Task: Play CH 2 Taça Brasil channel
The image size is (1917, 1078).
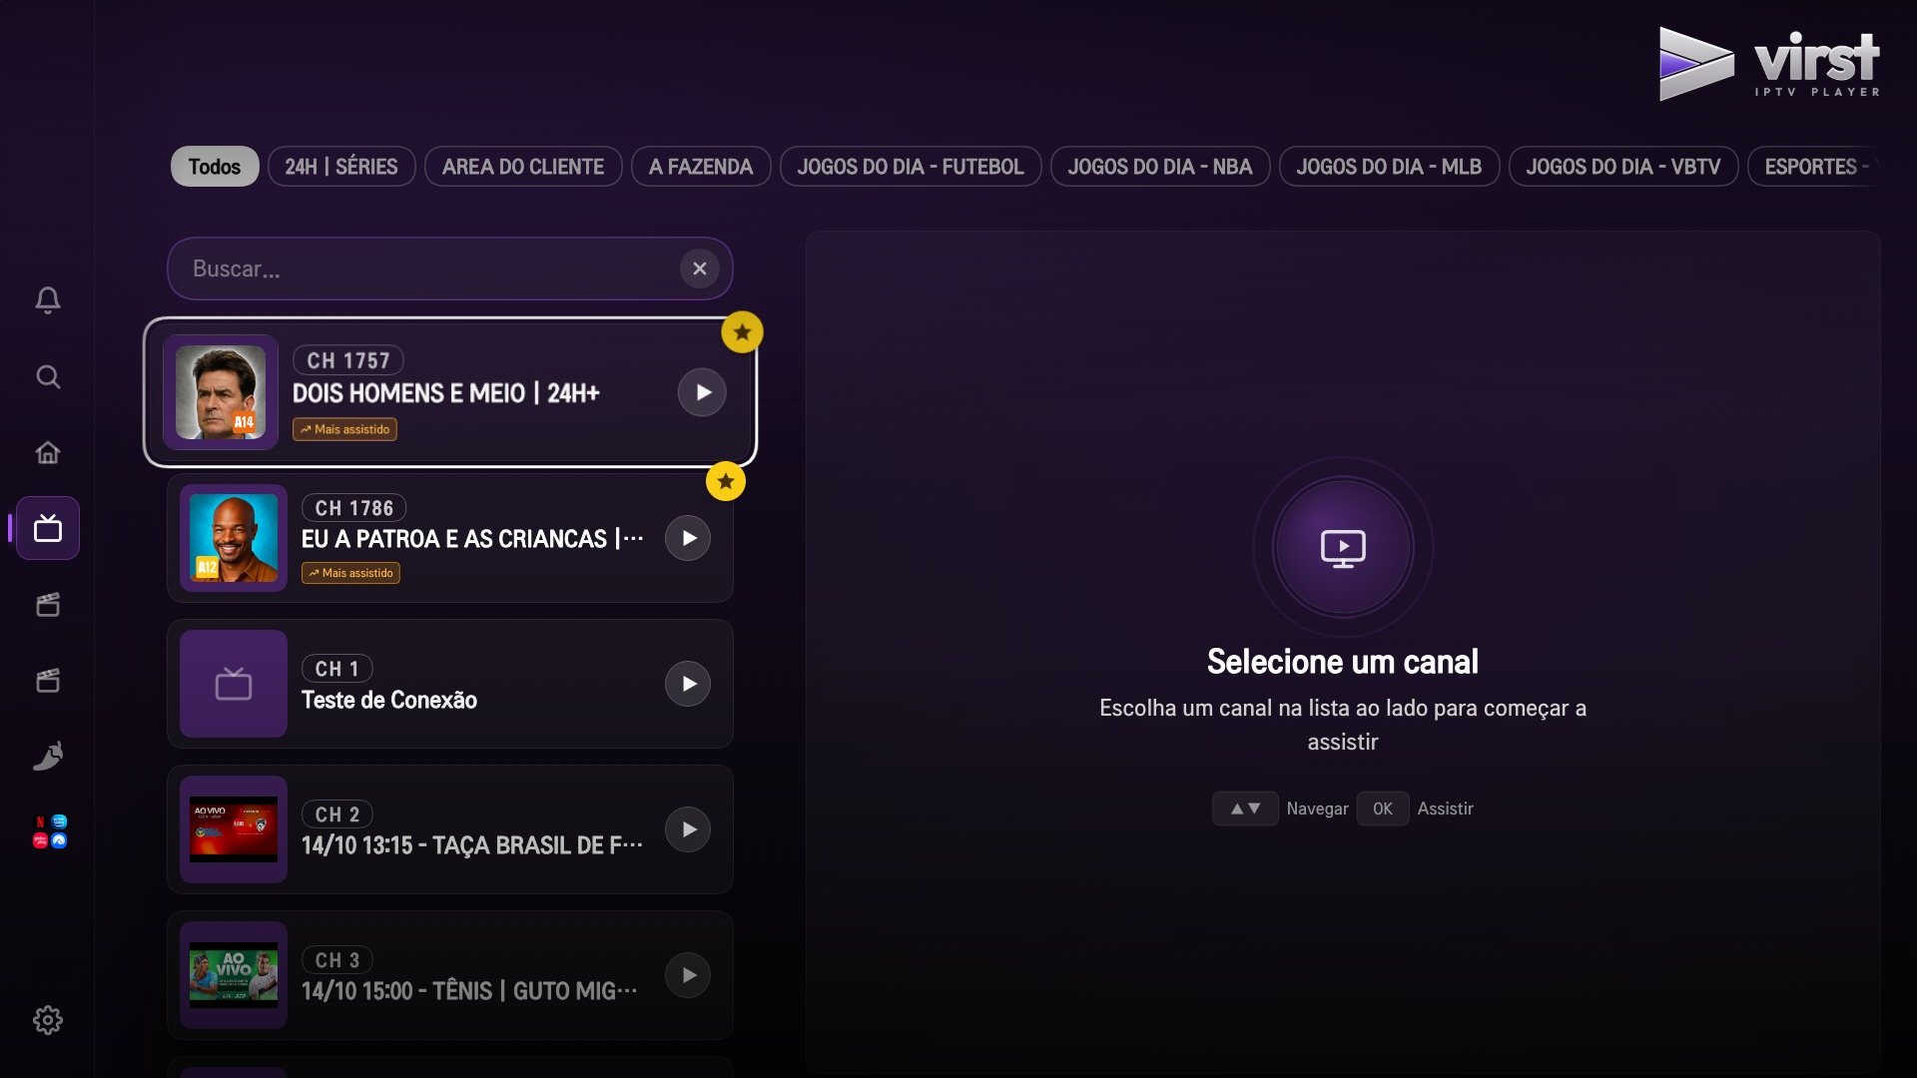Action: point(688,829)
